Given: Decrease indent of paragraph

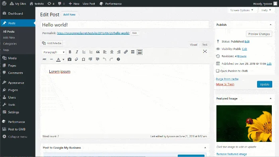Looking at the screenshot, I should pos(90,59).
